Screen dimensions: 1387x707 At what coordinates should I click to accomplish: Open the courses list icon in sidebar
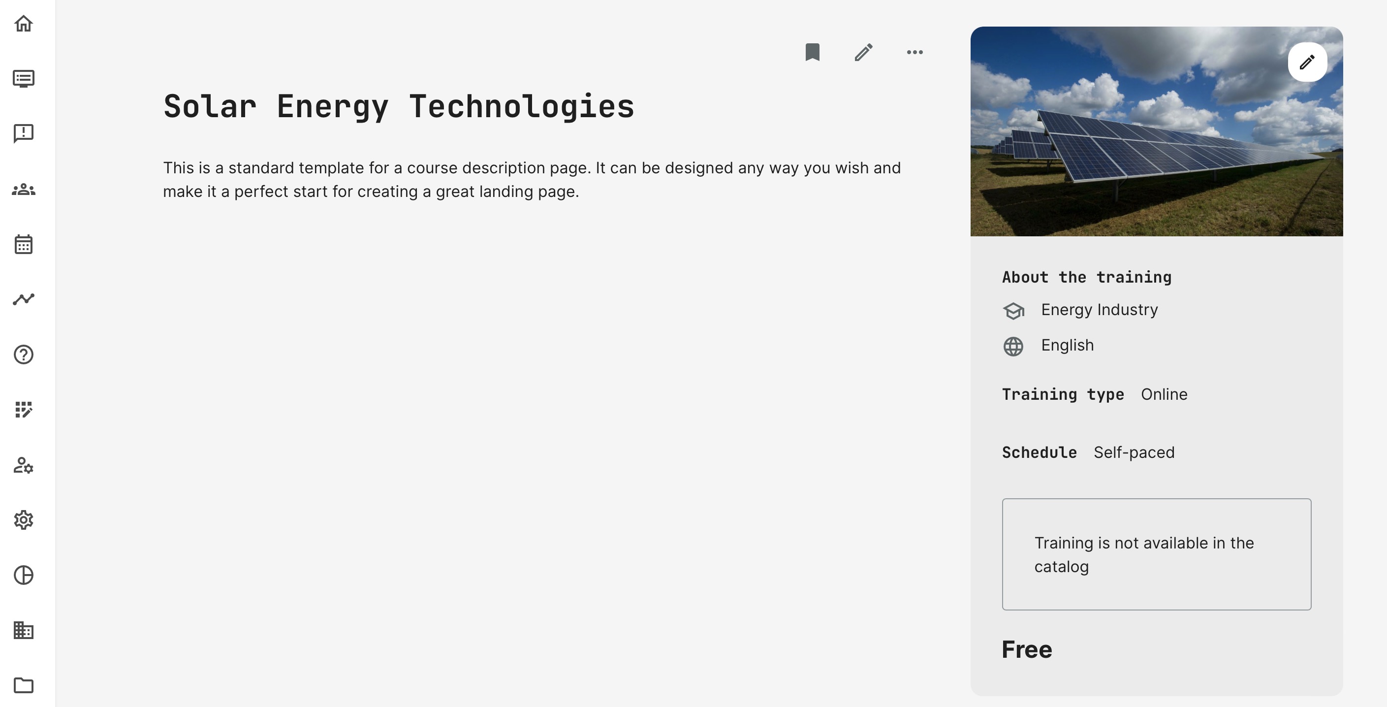(x=24, y=79)
